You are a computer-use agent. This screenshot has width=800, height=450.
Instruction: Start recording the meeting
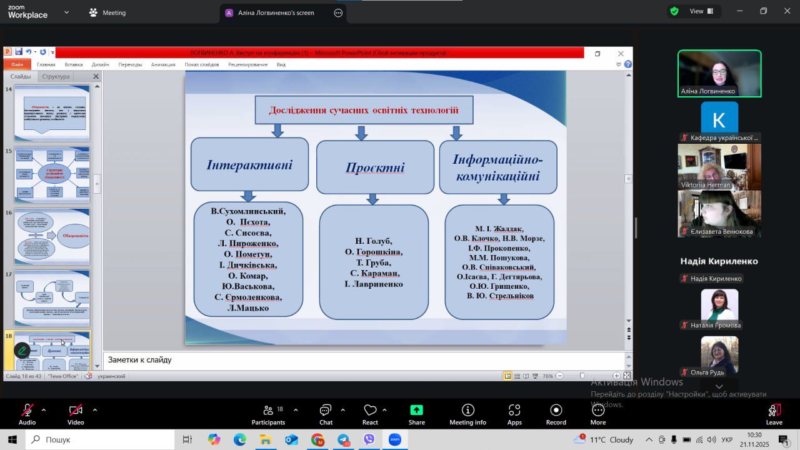[556, 414]
